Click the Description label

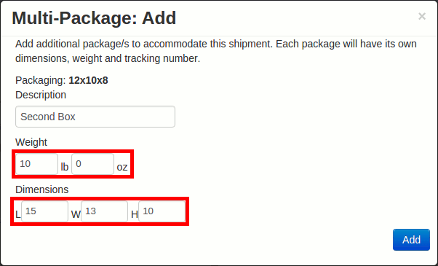click(41, 95)
